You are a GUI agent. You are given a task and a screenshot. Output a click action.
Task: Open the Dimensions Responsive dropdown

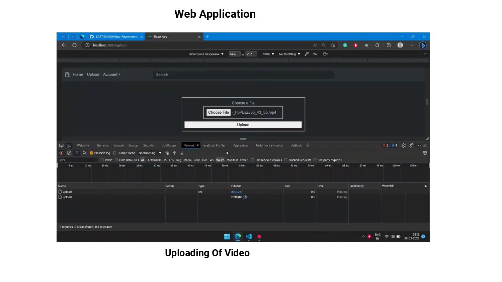206,54
